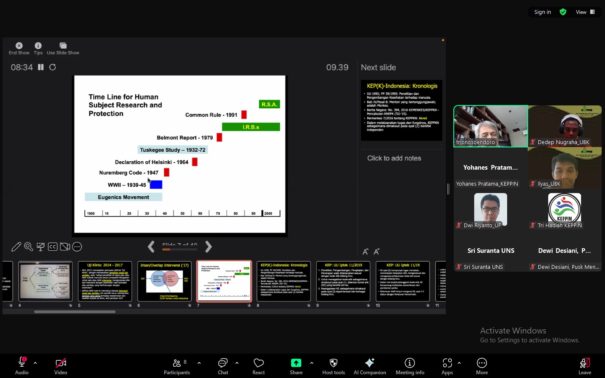Select KEP UU Iptek 11/2019 slide 9
This screenshot has width=605, height=378.
coord(343,281)
